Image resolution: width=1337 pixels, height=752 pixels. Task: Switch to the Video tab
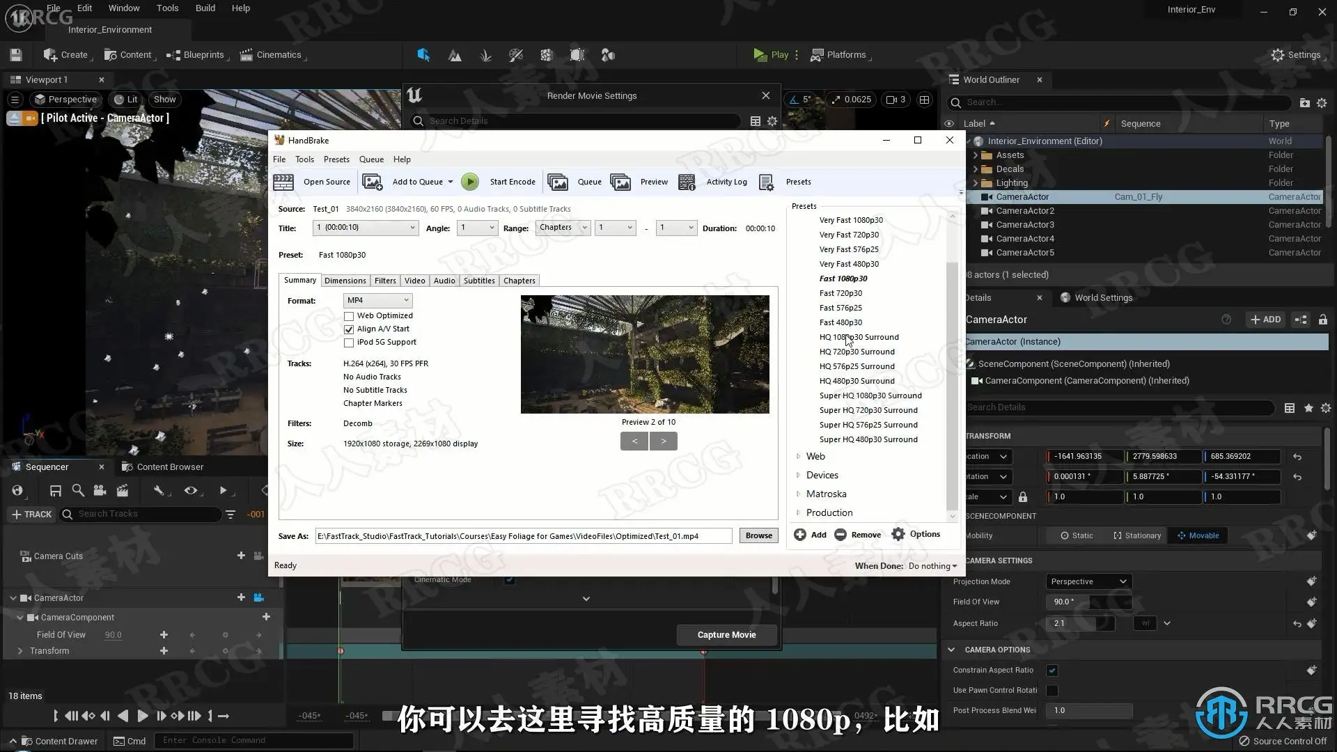coord(414,281)
